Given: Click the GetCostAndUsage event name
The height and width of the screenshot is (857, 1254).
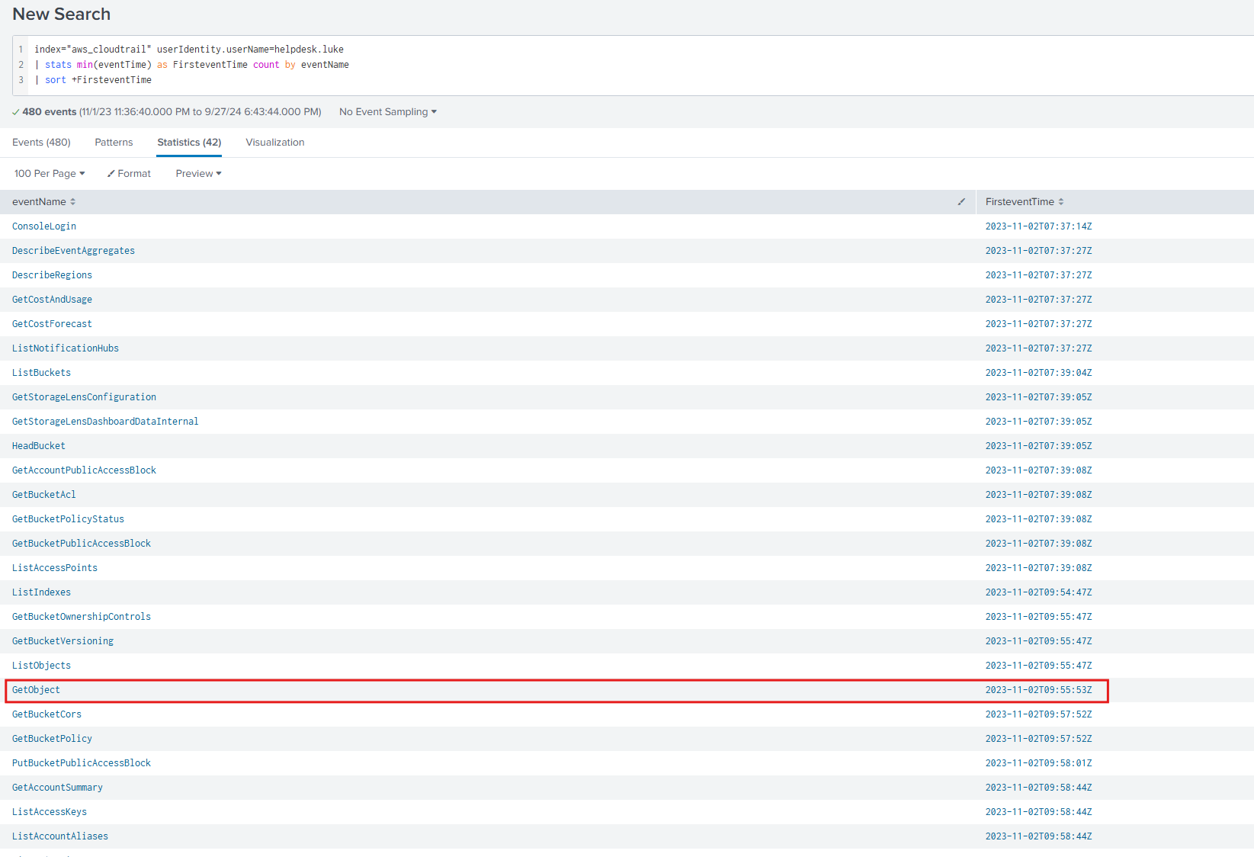Looking at the screenshot, I should pos(52,300).
